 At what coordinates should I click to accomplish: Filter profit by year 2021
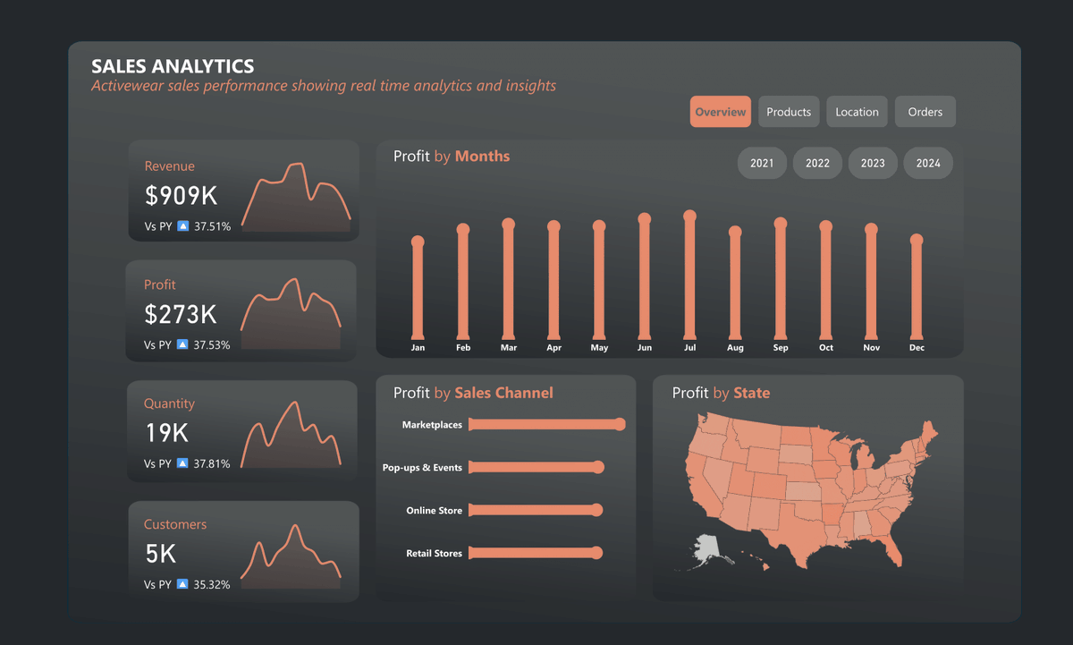click(x=762, y=163)
